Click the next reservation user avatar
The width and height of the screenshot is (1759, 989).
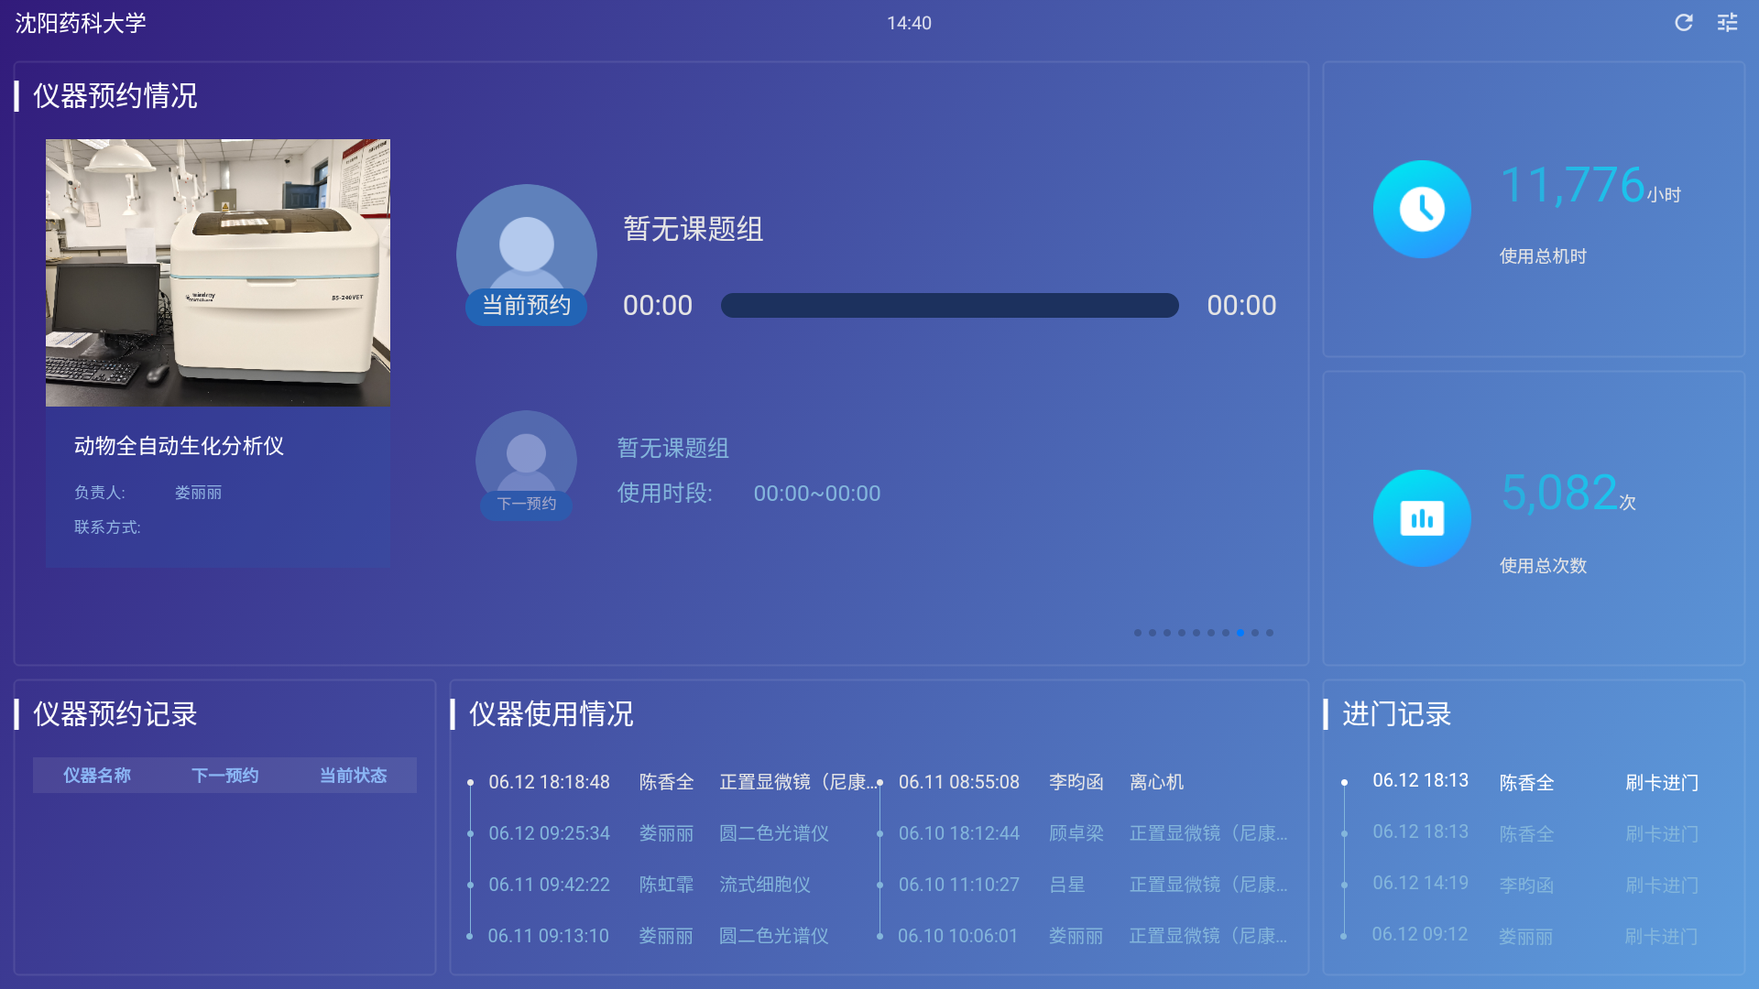(x=526, y=454)
